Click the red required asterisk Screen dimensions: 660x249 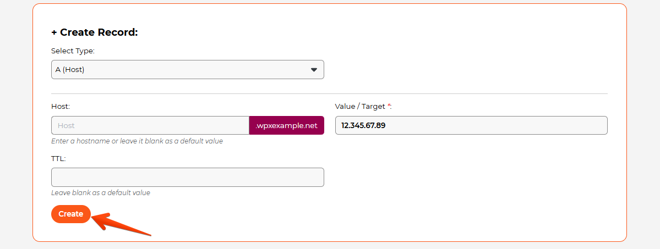(389, 106)
